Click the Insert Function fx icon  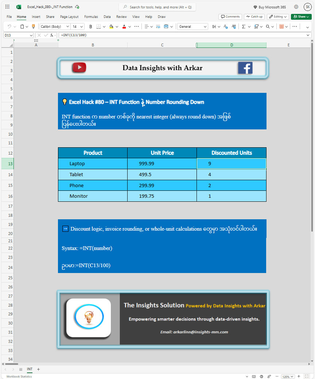coord(52,35)
